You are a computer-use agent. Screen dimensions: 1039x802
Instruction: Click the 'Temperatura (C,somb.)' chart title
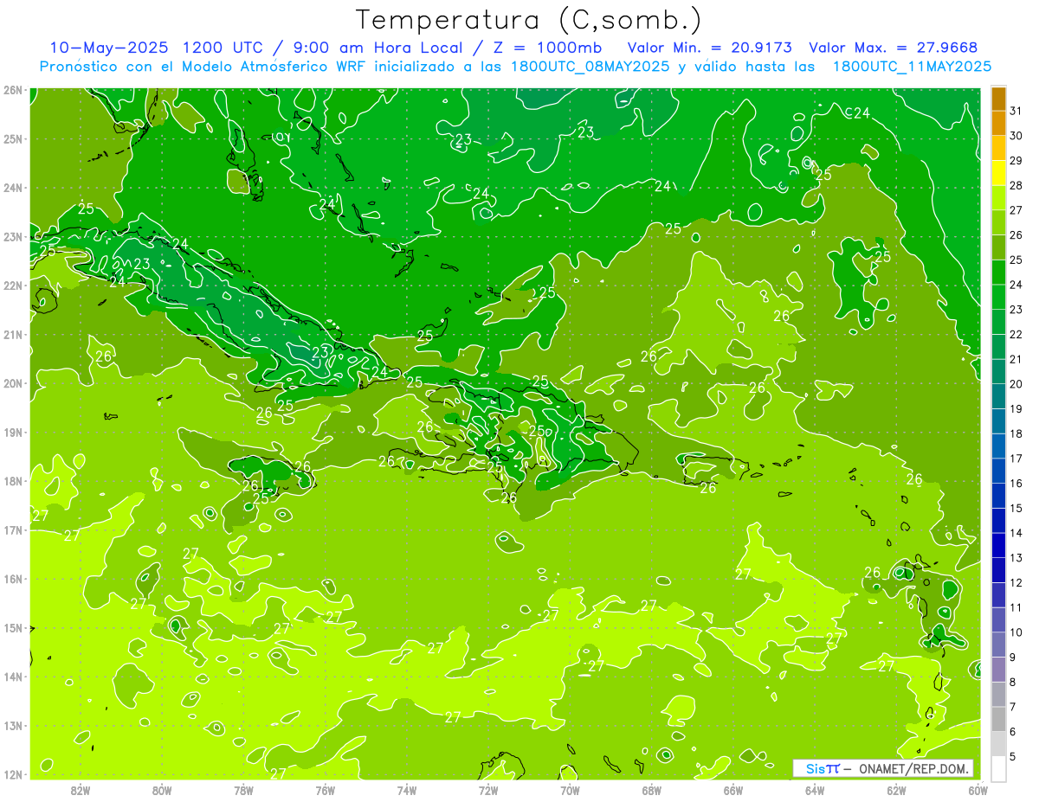(529, 20)
